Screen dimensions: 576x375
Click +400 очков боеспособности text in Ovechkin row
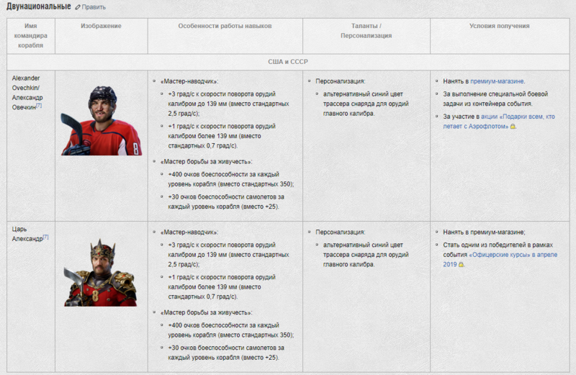230,179
